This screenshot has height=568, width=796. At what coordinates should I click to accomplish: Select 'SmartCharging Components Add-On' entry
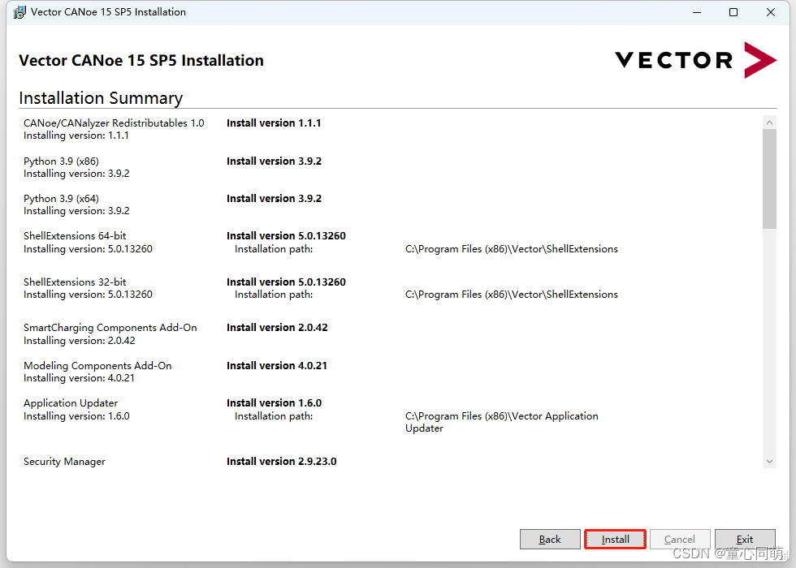pyautogui.click(x=110, y=328)
